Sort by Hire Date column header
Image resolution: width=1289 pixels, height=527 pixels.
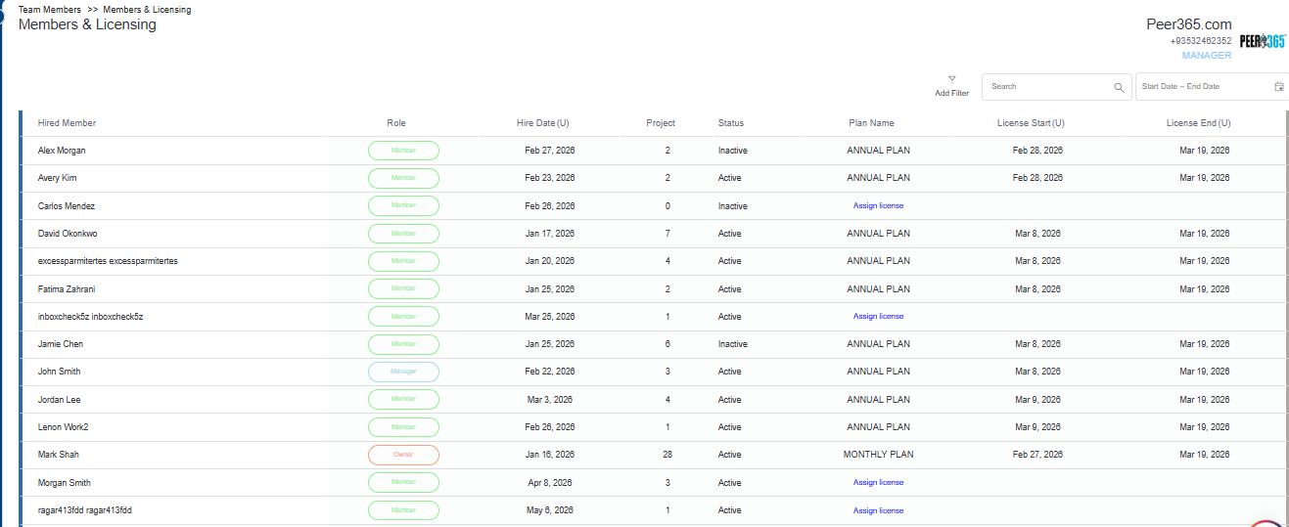coord(542,123)
